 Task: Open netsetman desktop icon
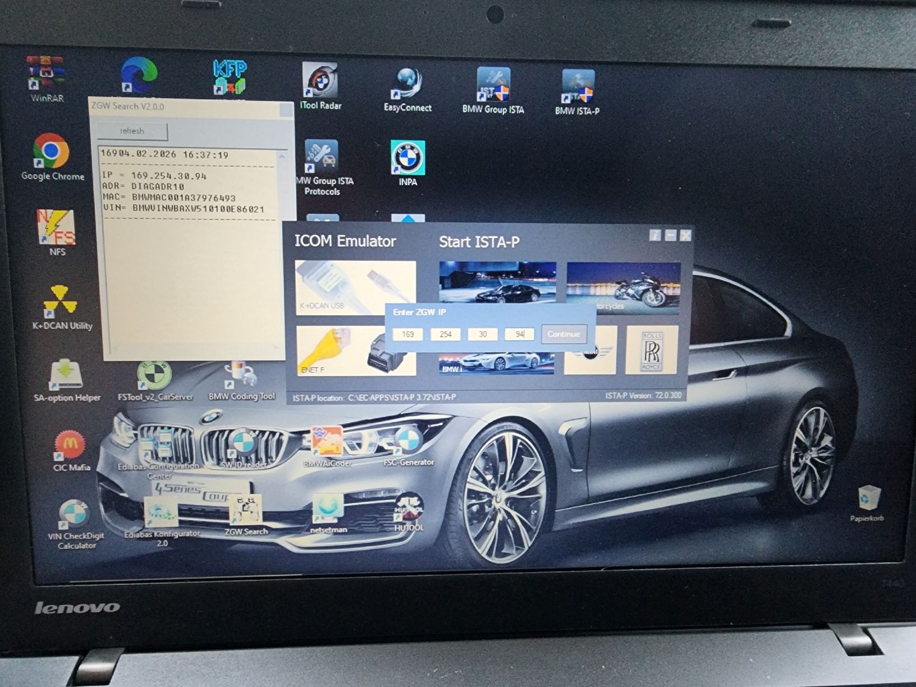click(x=328, y=514)
